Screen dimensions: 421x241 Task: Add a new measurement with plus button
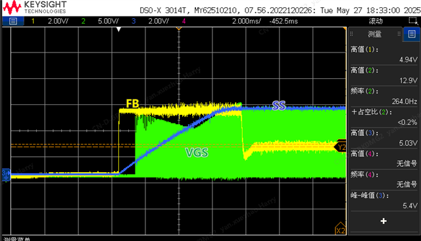[384, 221]
